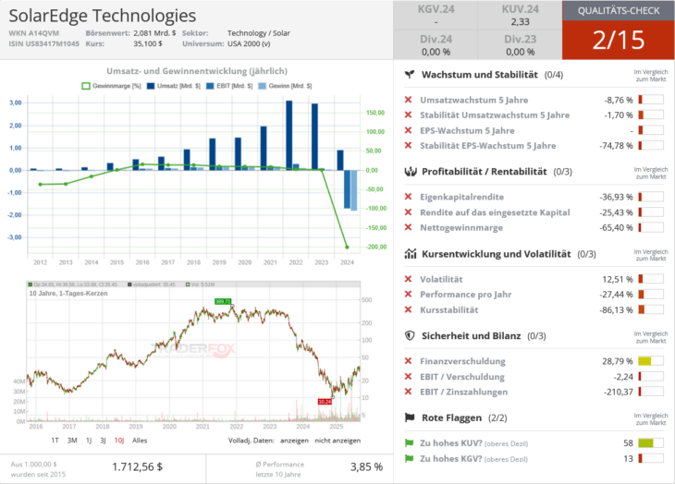Click the red X next to EBIT / Verschuldung

point(408,377)
